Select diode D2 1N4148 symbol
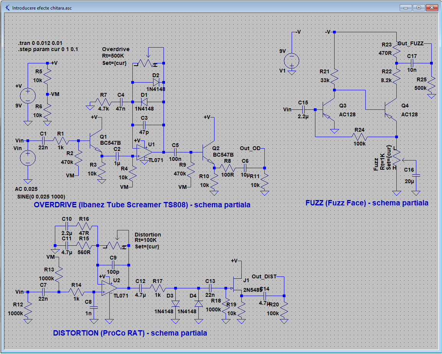The height and width of the screenshot is (354, 442). point(156,83)
